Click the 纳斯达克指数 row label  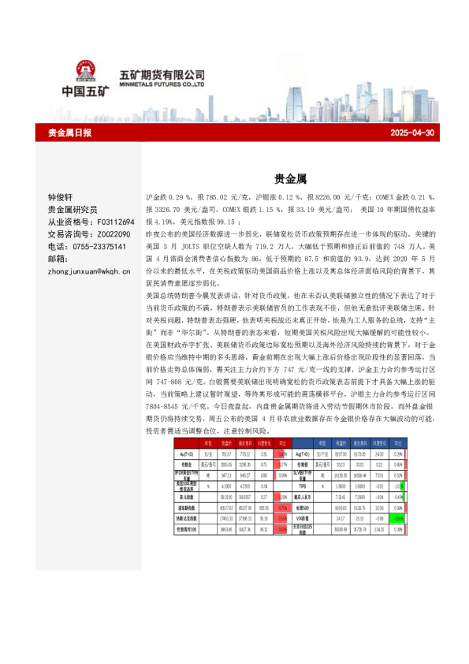pyautogui.click(x=186, y=518)
